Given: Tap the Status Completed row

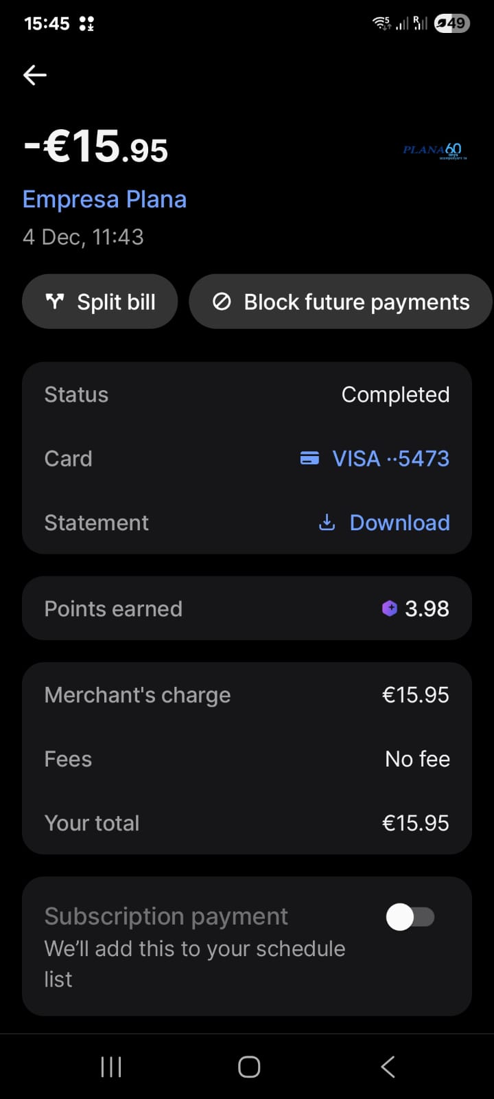Looking at the screenshot, I should tap(247, 394).
